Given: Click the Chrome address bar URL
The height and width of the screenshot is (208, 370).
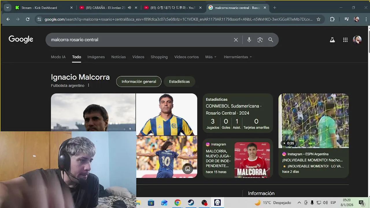Looking at the screenshot, I should (178, 19).
